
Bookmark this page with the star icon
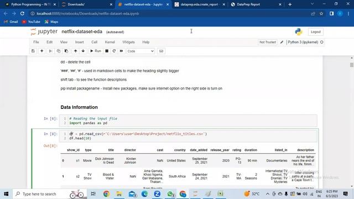click(321, 13)
